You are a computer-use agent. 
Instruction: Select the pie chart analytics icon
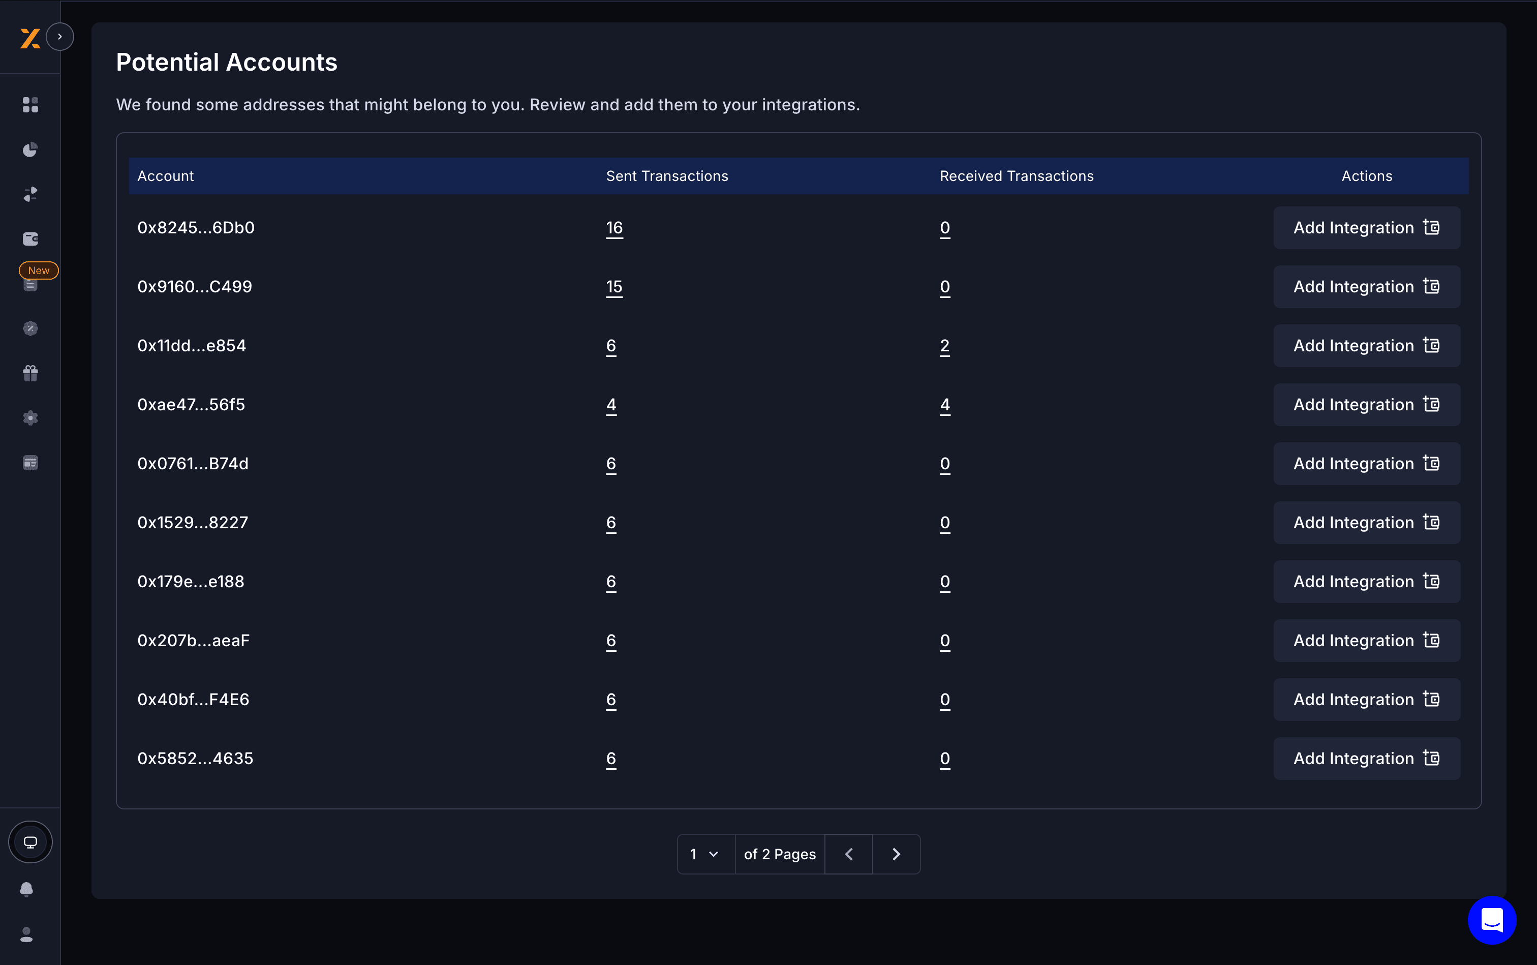click(30, 149)
